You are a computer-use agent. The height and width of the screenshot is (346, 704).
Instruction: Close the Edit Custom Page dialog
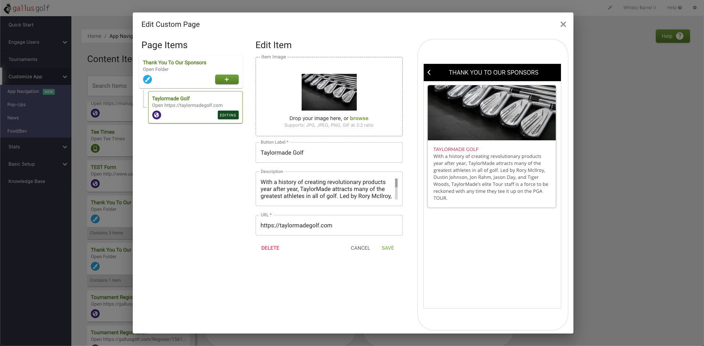(x=563, y=24)
